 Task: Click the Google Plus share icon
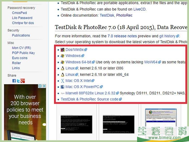[x=23, y=81]
